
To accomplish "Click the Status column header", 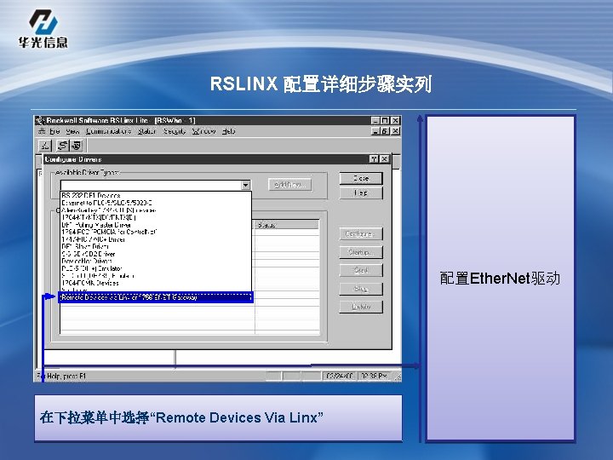I will tap(287, 225).
